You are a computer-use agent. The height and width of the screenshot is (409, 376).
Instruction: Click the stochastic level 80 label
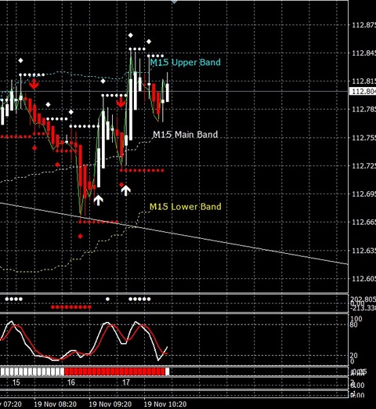pos(353,325)
